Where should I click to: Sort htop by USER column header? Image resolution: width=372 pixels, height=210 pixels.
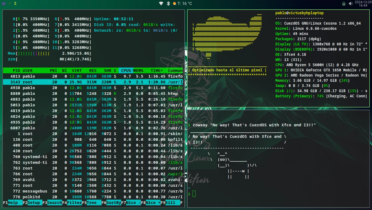click(x=28, y=71)
